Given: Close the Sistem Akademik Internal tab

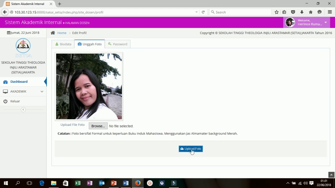Looking at the screenshot, I should coord(51,4).
